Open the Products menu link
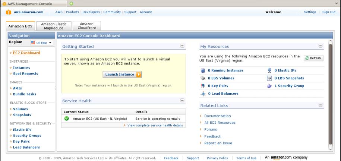Viewport: 341px width, 161px height. click(x=72, y=12)
